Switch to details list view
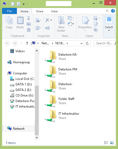 (x=106, y=143)
